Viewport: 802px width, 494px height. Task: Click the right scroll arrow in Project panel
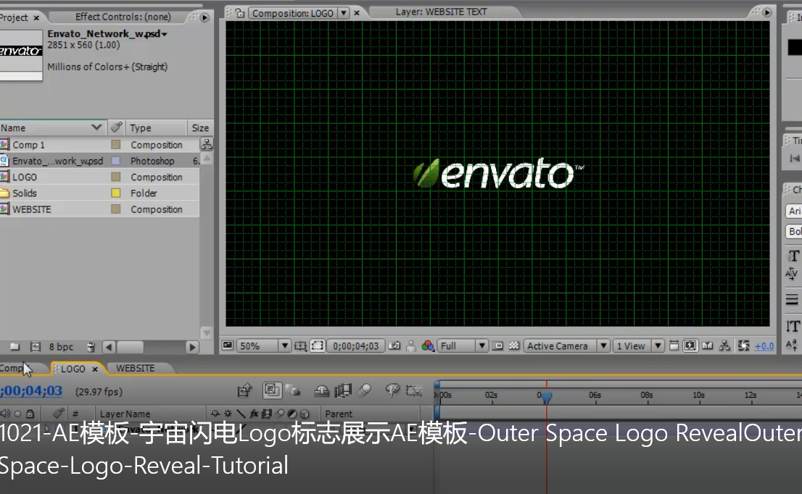tap(192, 348)
